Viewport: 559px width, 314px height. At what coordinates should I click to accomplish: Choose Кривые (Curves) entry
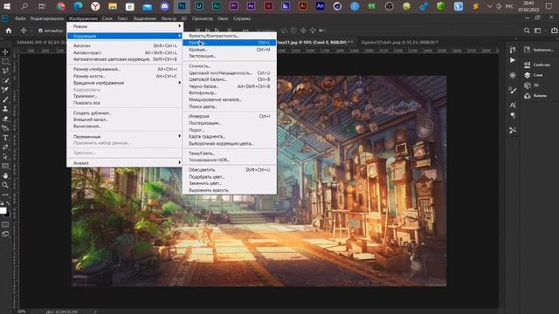click(230, 50)
